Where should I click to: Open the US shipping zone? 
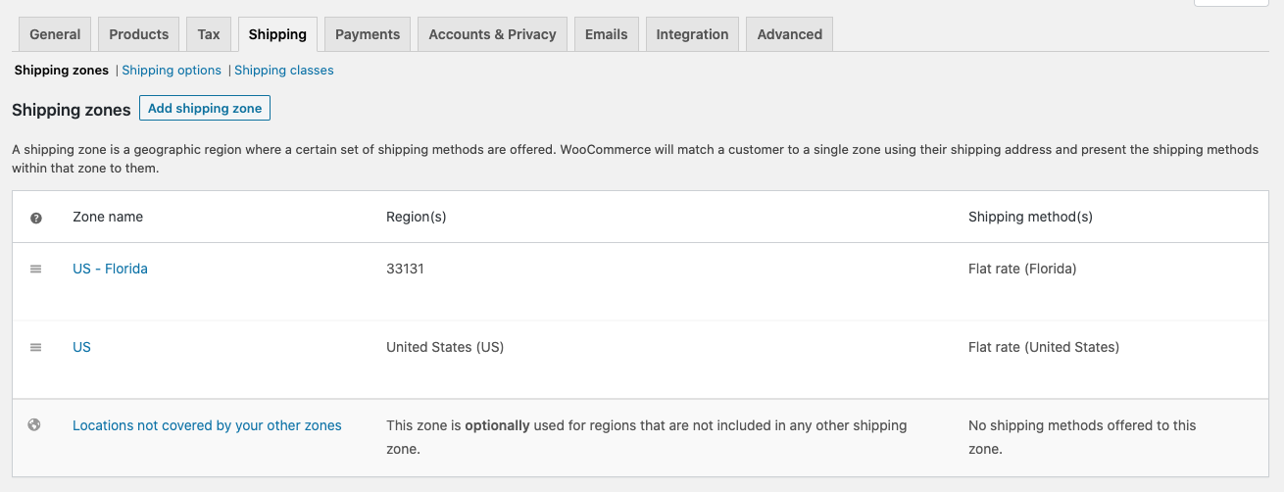tap(81, 347)
